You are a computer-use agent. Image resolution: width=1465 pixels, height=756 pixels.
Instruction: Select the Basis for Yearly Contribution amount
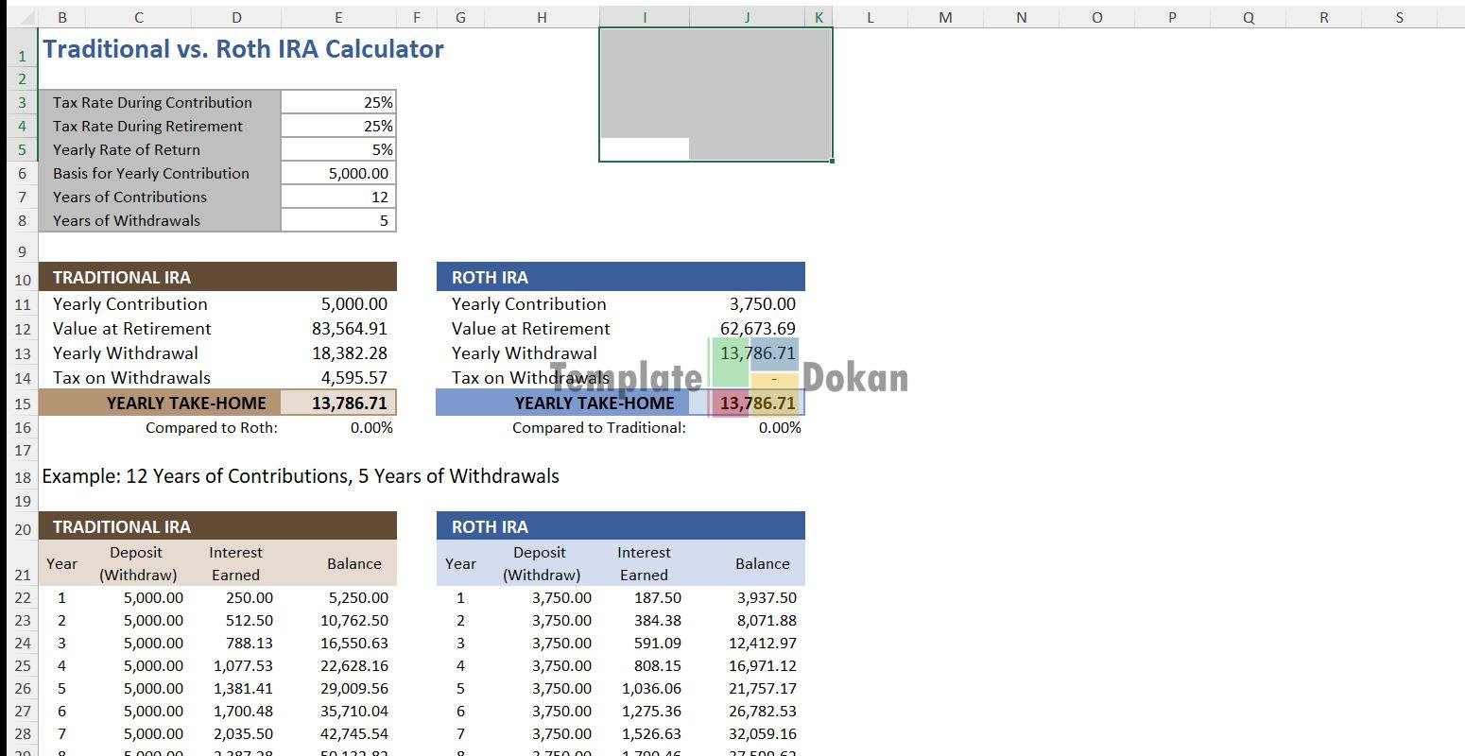[x=338, y=174]
